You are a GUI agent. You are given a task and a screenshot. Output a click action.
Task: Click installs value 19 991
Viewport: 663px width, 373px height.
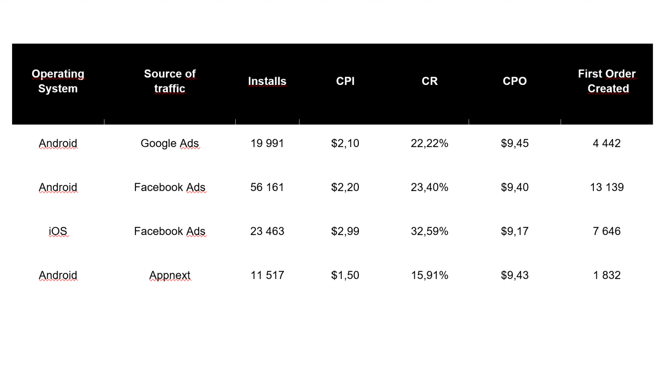click(x=267, y=143)
